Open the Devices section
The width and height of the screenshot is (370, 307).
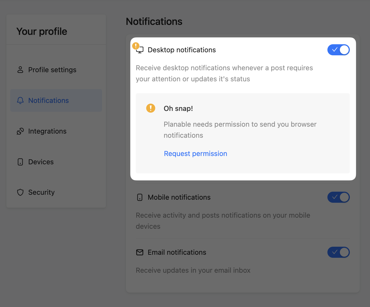click(41, 162)
